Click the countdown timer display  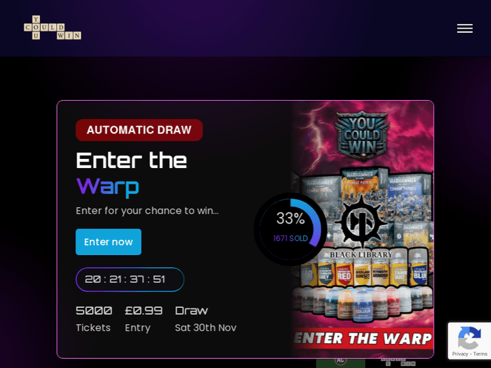click(x=130, y=279)
